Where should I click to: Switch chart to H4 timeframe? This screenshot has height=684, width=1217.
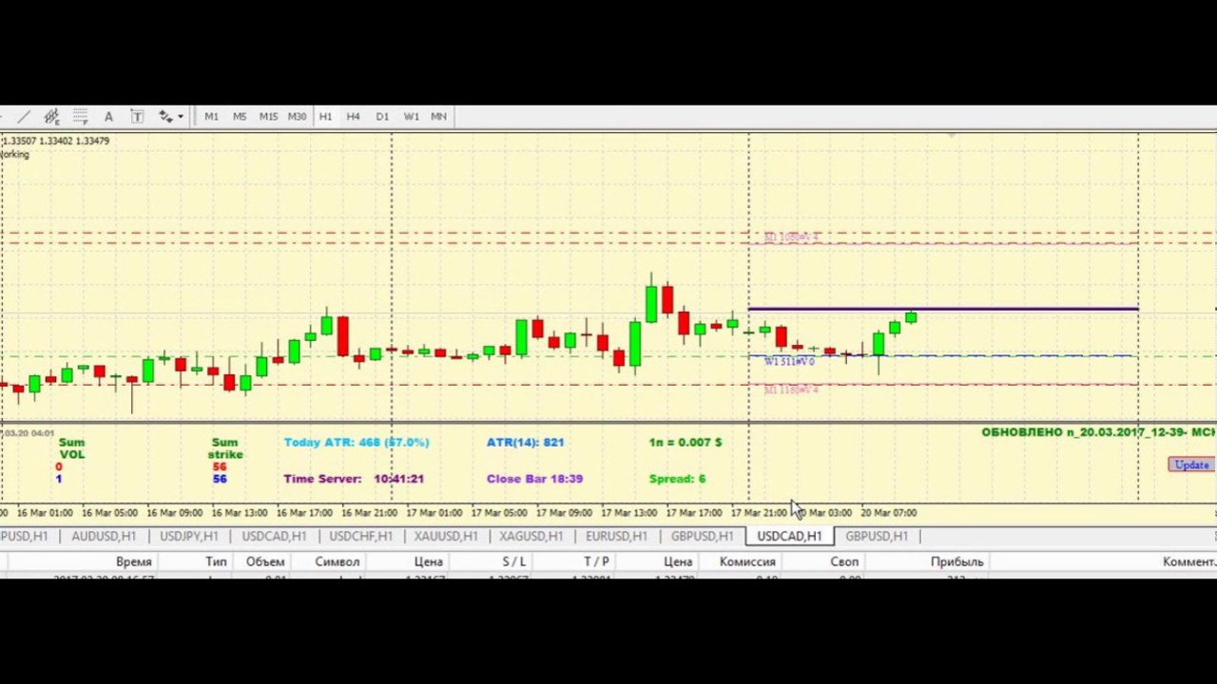(x=353, y=116)
